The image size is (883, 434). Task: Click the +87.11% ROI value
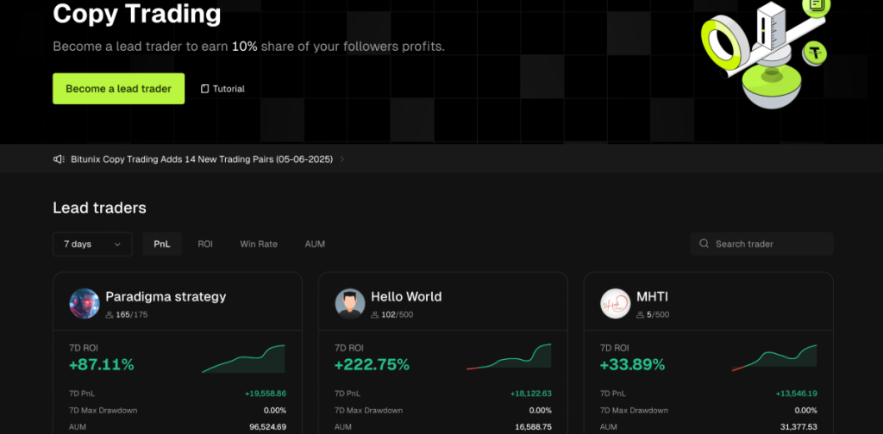point(102,365)
